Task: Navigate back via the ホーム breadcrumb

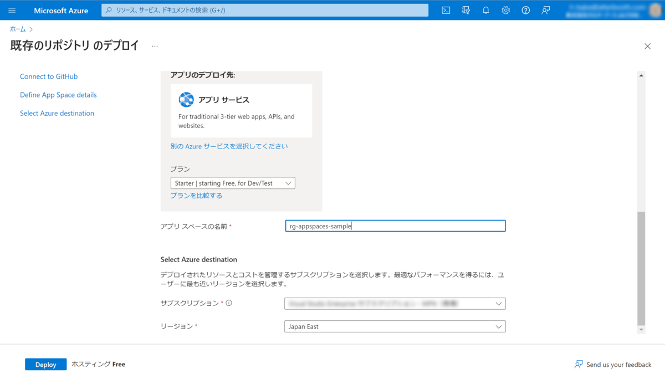Action: point(17,28)
